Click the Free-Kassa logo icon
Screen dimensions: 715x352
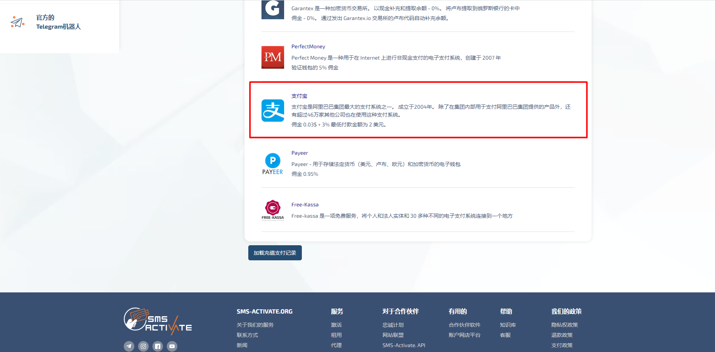[x=273, y=210]
